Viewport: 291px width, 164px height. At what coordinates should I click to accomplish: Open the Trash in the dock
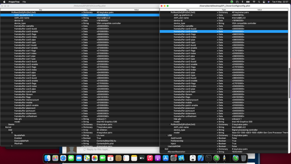pos(244,158)
